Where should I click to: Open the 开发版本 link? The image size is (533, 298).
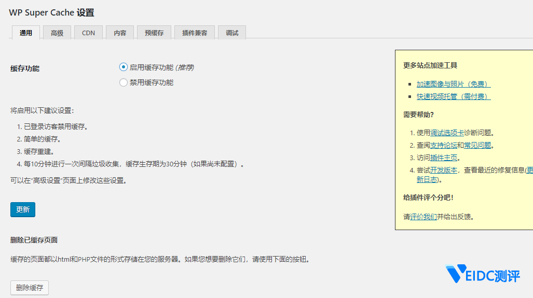(444, 170)
